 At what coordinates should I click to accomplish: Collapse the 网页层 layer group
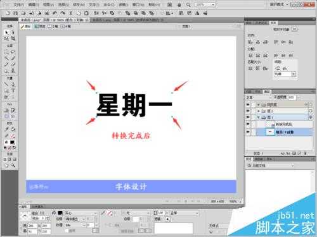tap(259, 104)
